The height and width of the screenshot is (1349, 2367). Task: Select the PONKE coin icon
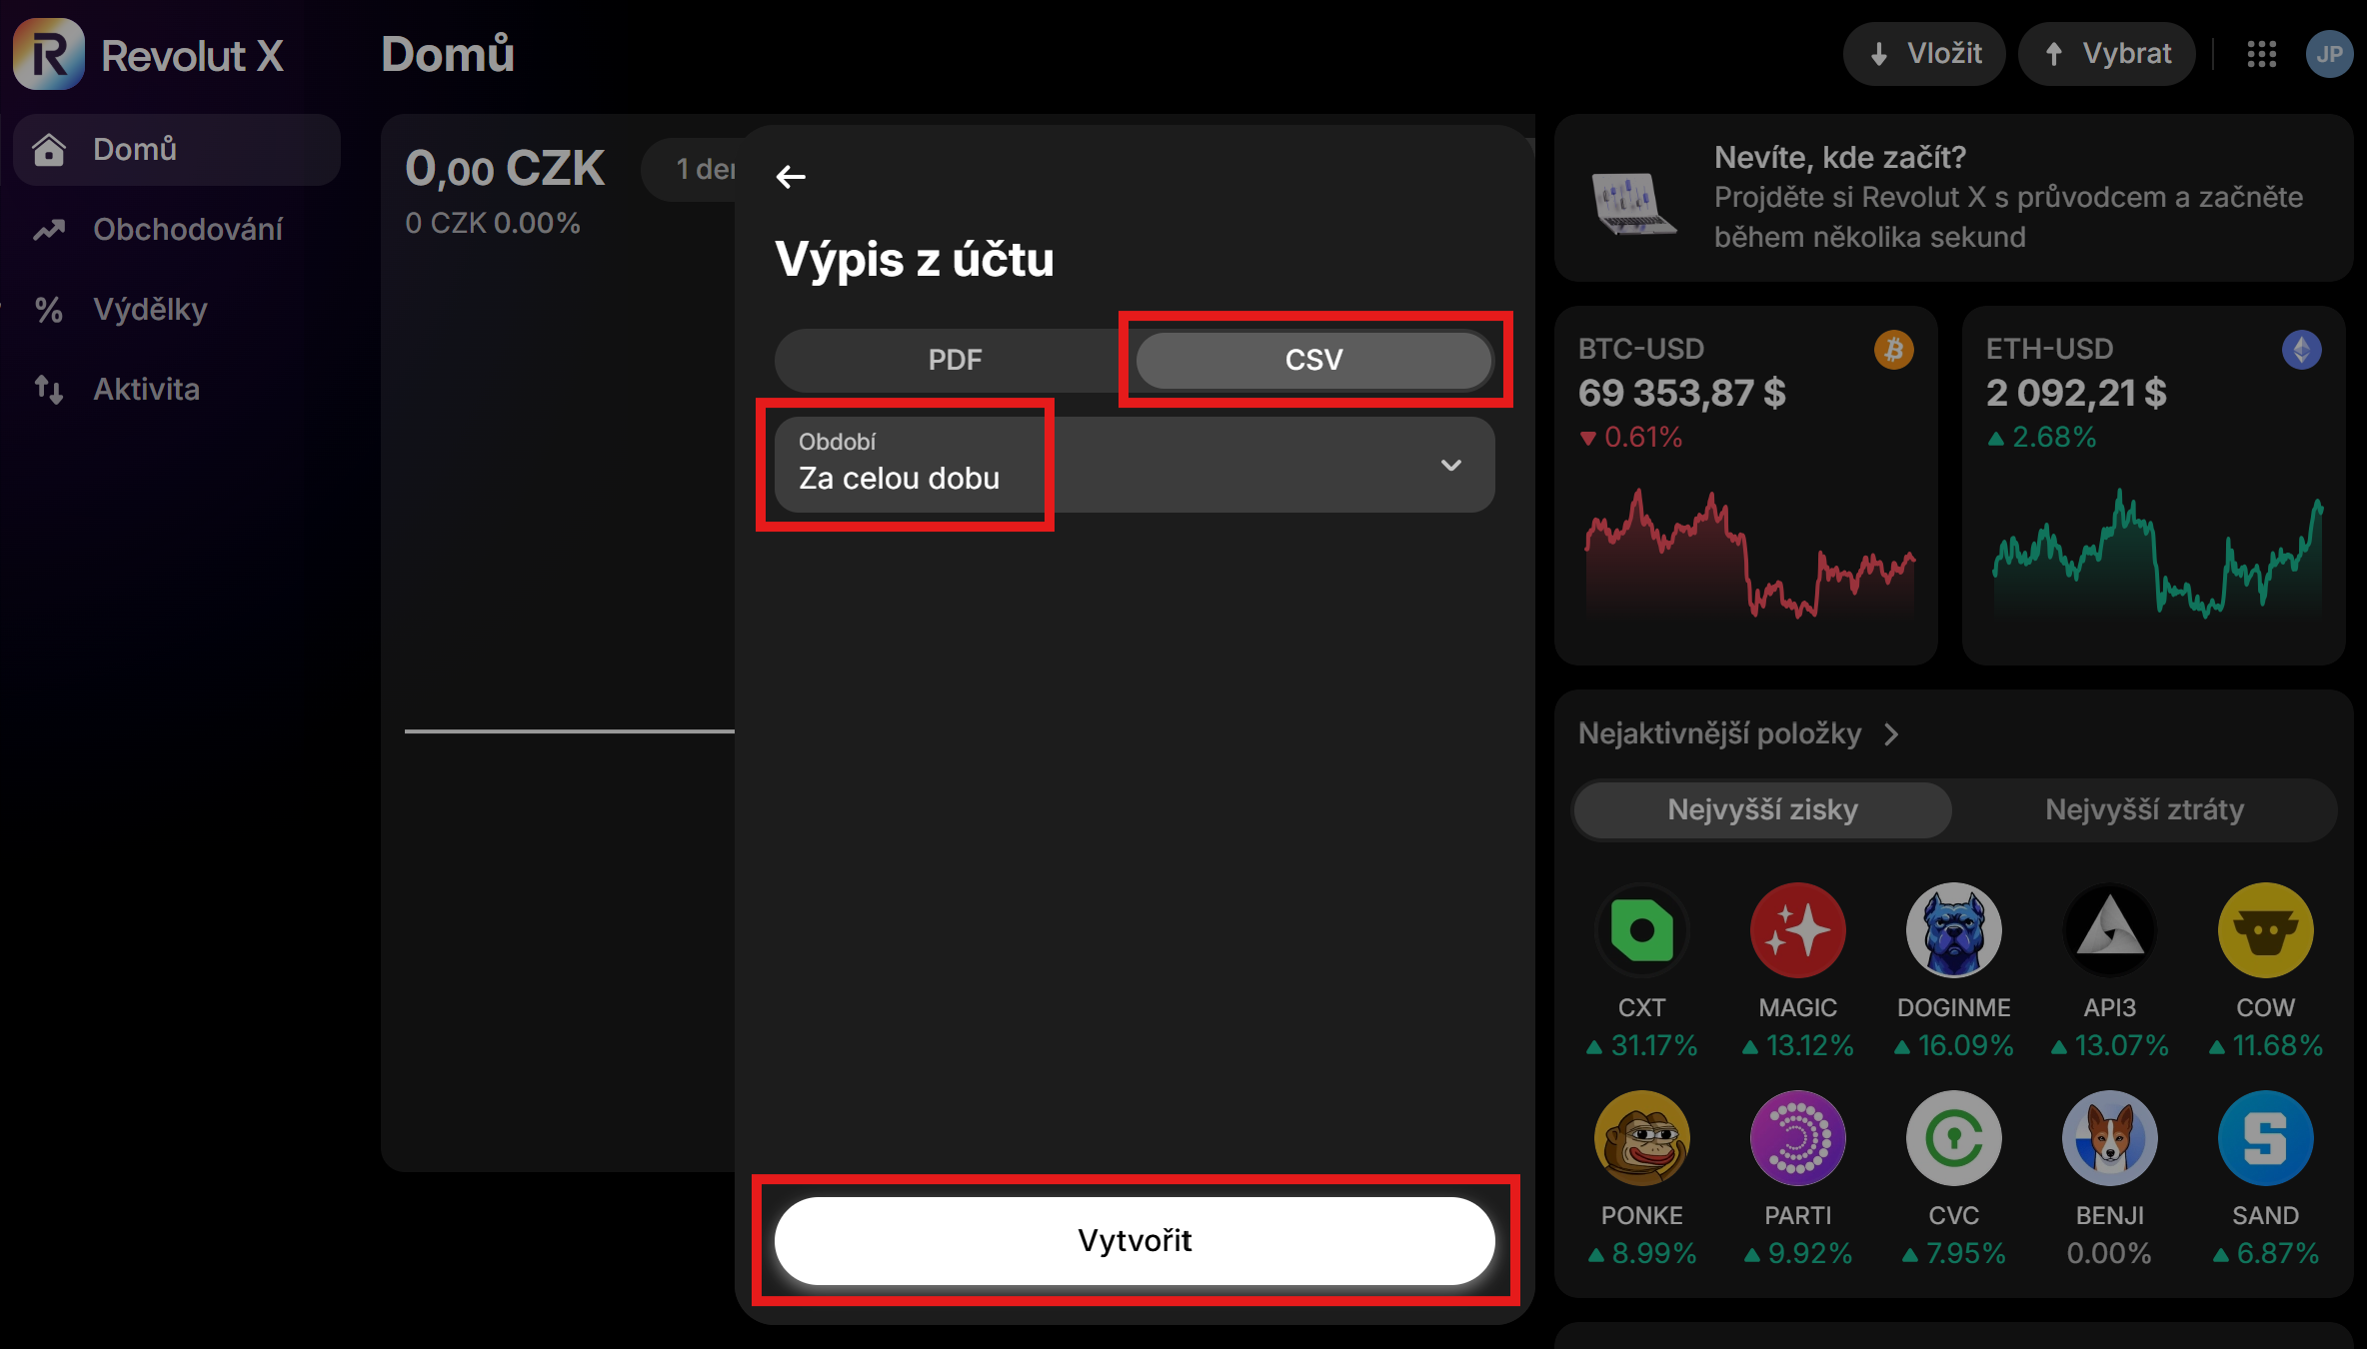[1641, 1138]
